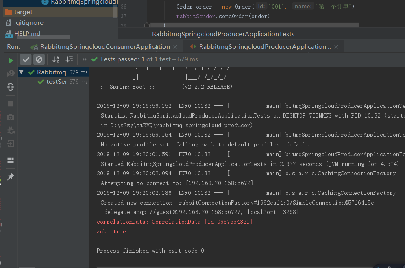Close the ProducerApplication run tab
The height and width of the screenshot is (268, 405).
[336, 47]
